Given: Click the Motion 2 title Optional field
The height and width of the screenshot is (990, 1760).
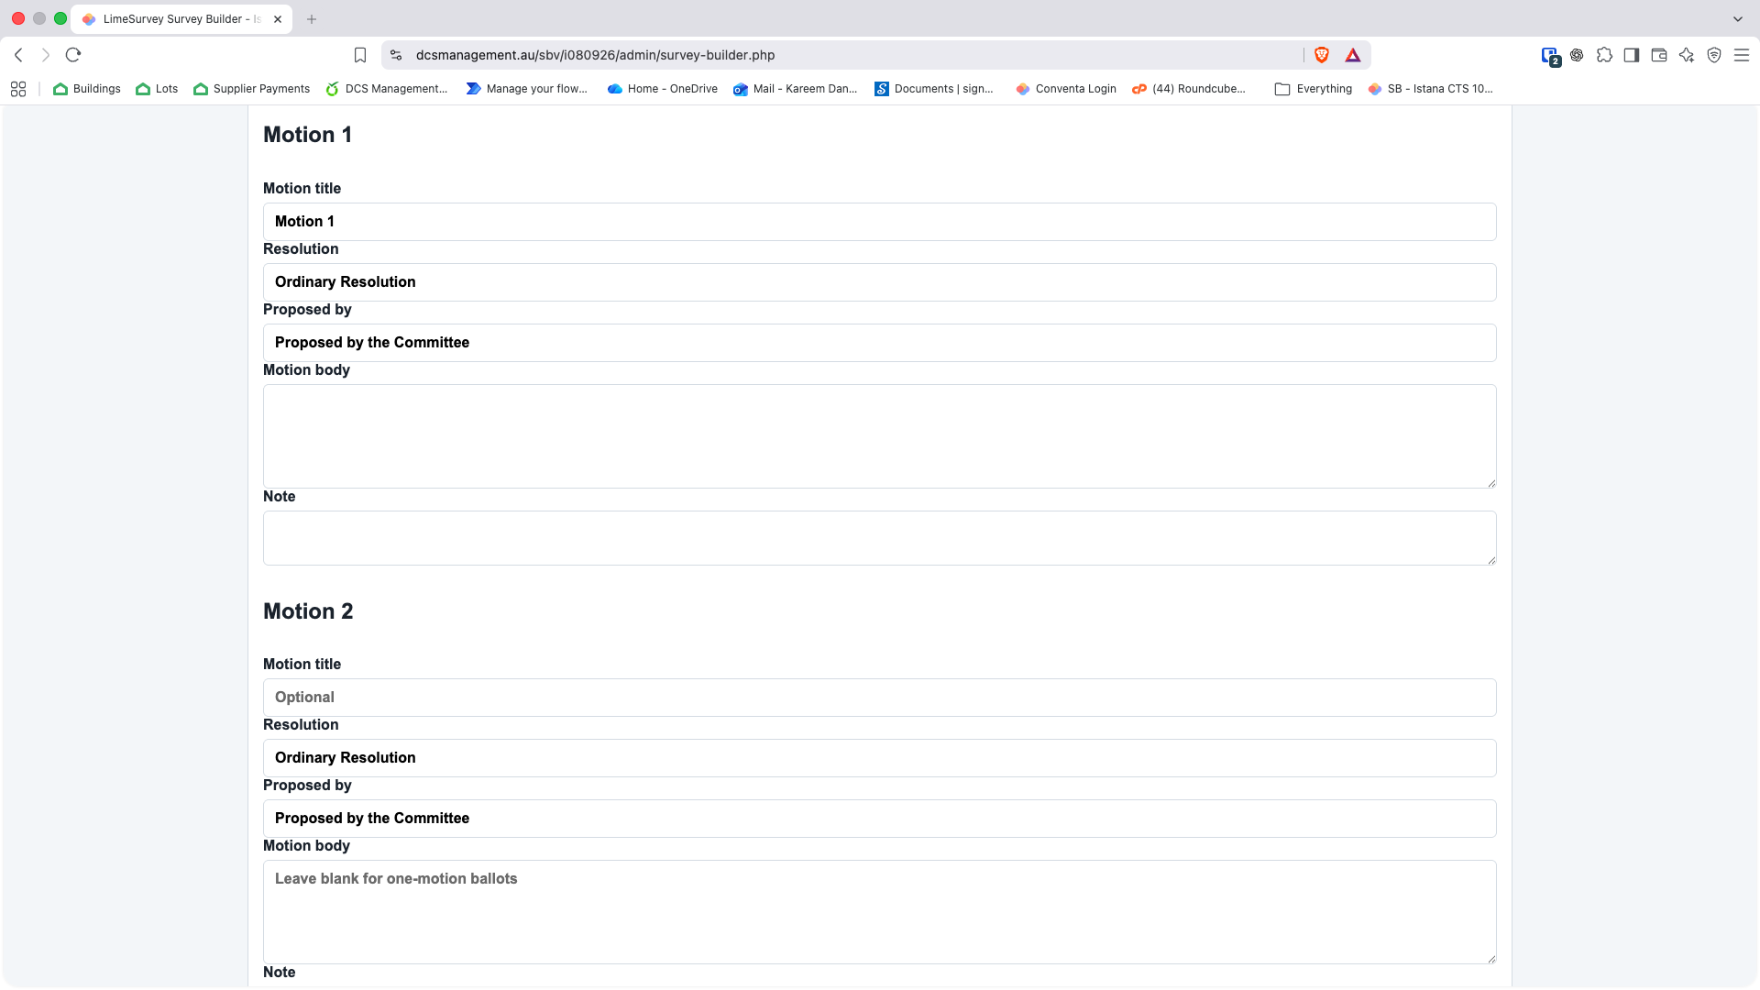Looking at the screenshot, I should coord(879,698).
